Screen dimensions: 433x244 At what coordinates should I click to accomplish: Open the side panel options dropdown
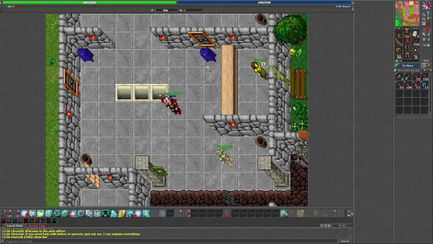(x=427, y=65)
